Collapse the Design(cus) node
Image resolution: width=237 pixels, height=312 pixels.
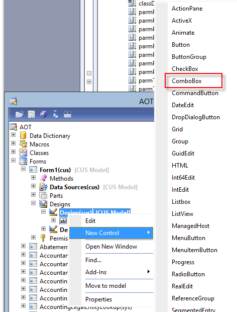pyautogui.click(x=44, y=211)
